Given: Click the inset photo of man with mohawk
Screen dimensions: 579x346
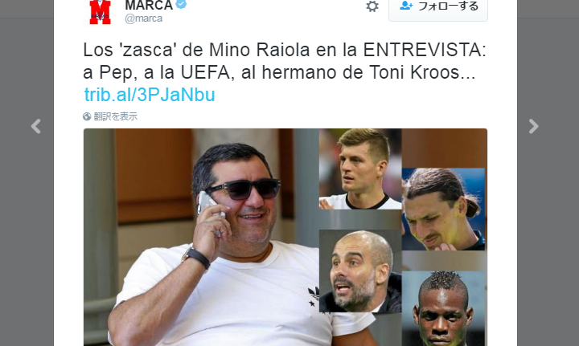Looking at the screenshot, I should 443,308.
